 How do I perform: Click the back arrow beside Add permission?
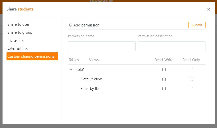click(x=70, y=25)
